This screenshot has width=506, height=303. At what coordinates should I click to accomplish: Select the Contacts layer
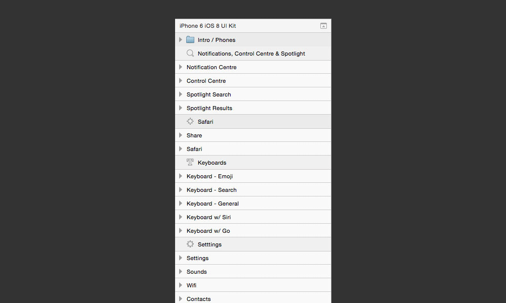(198, 298)
